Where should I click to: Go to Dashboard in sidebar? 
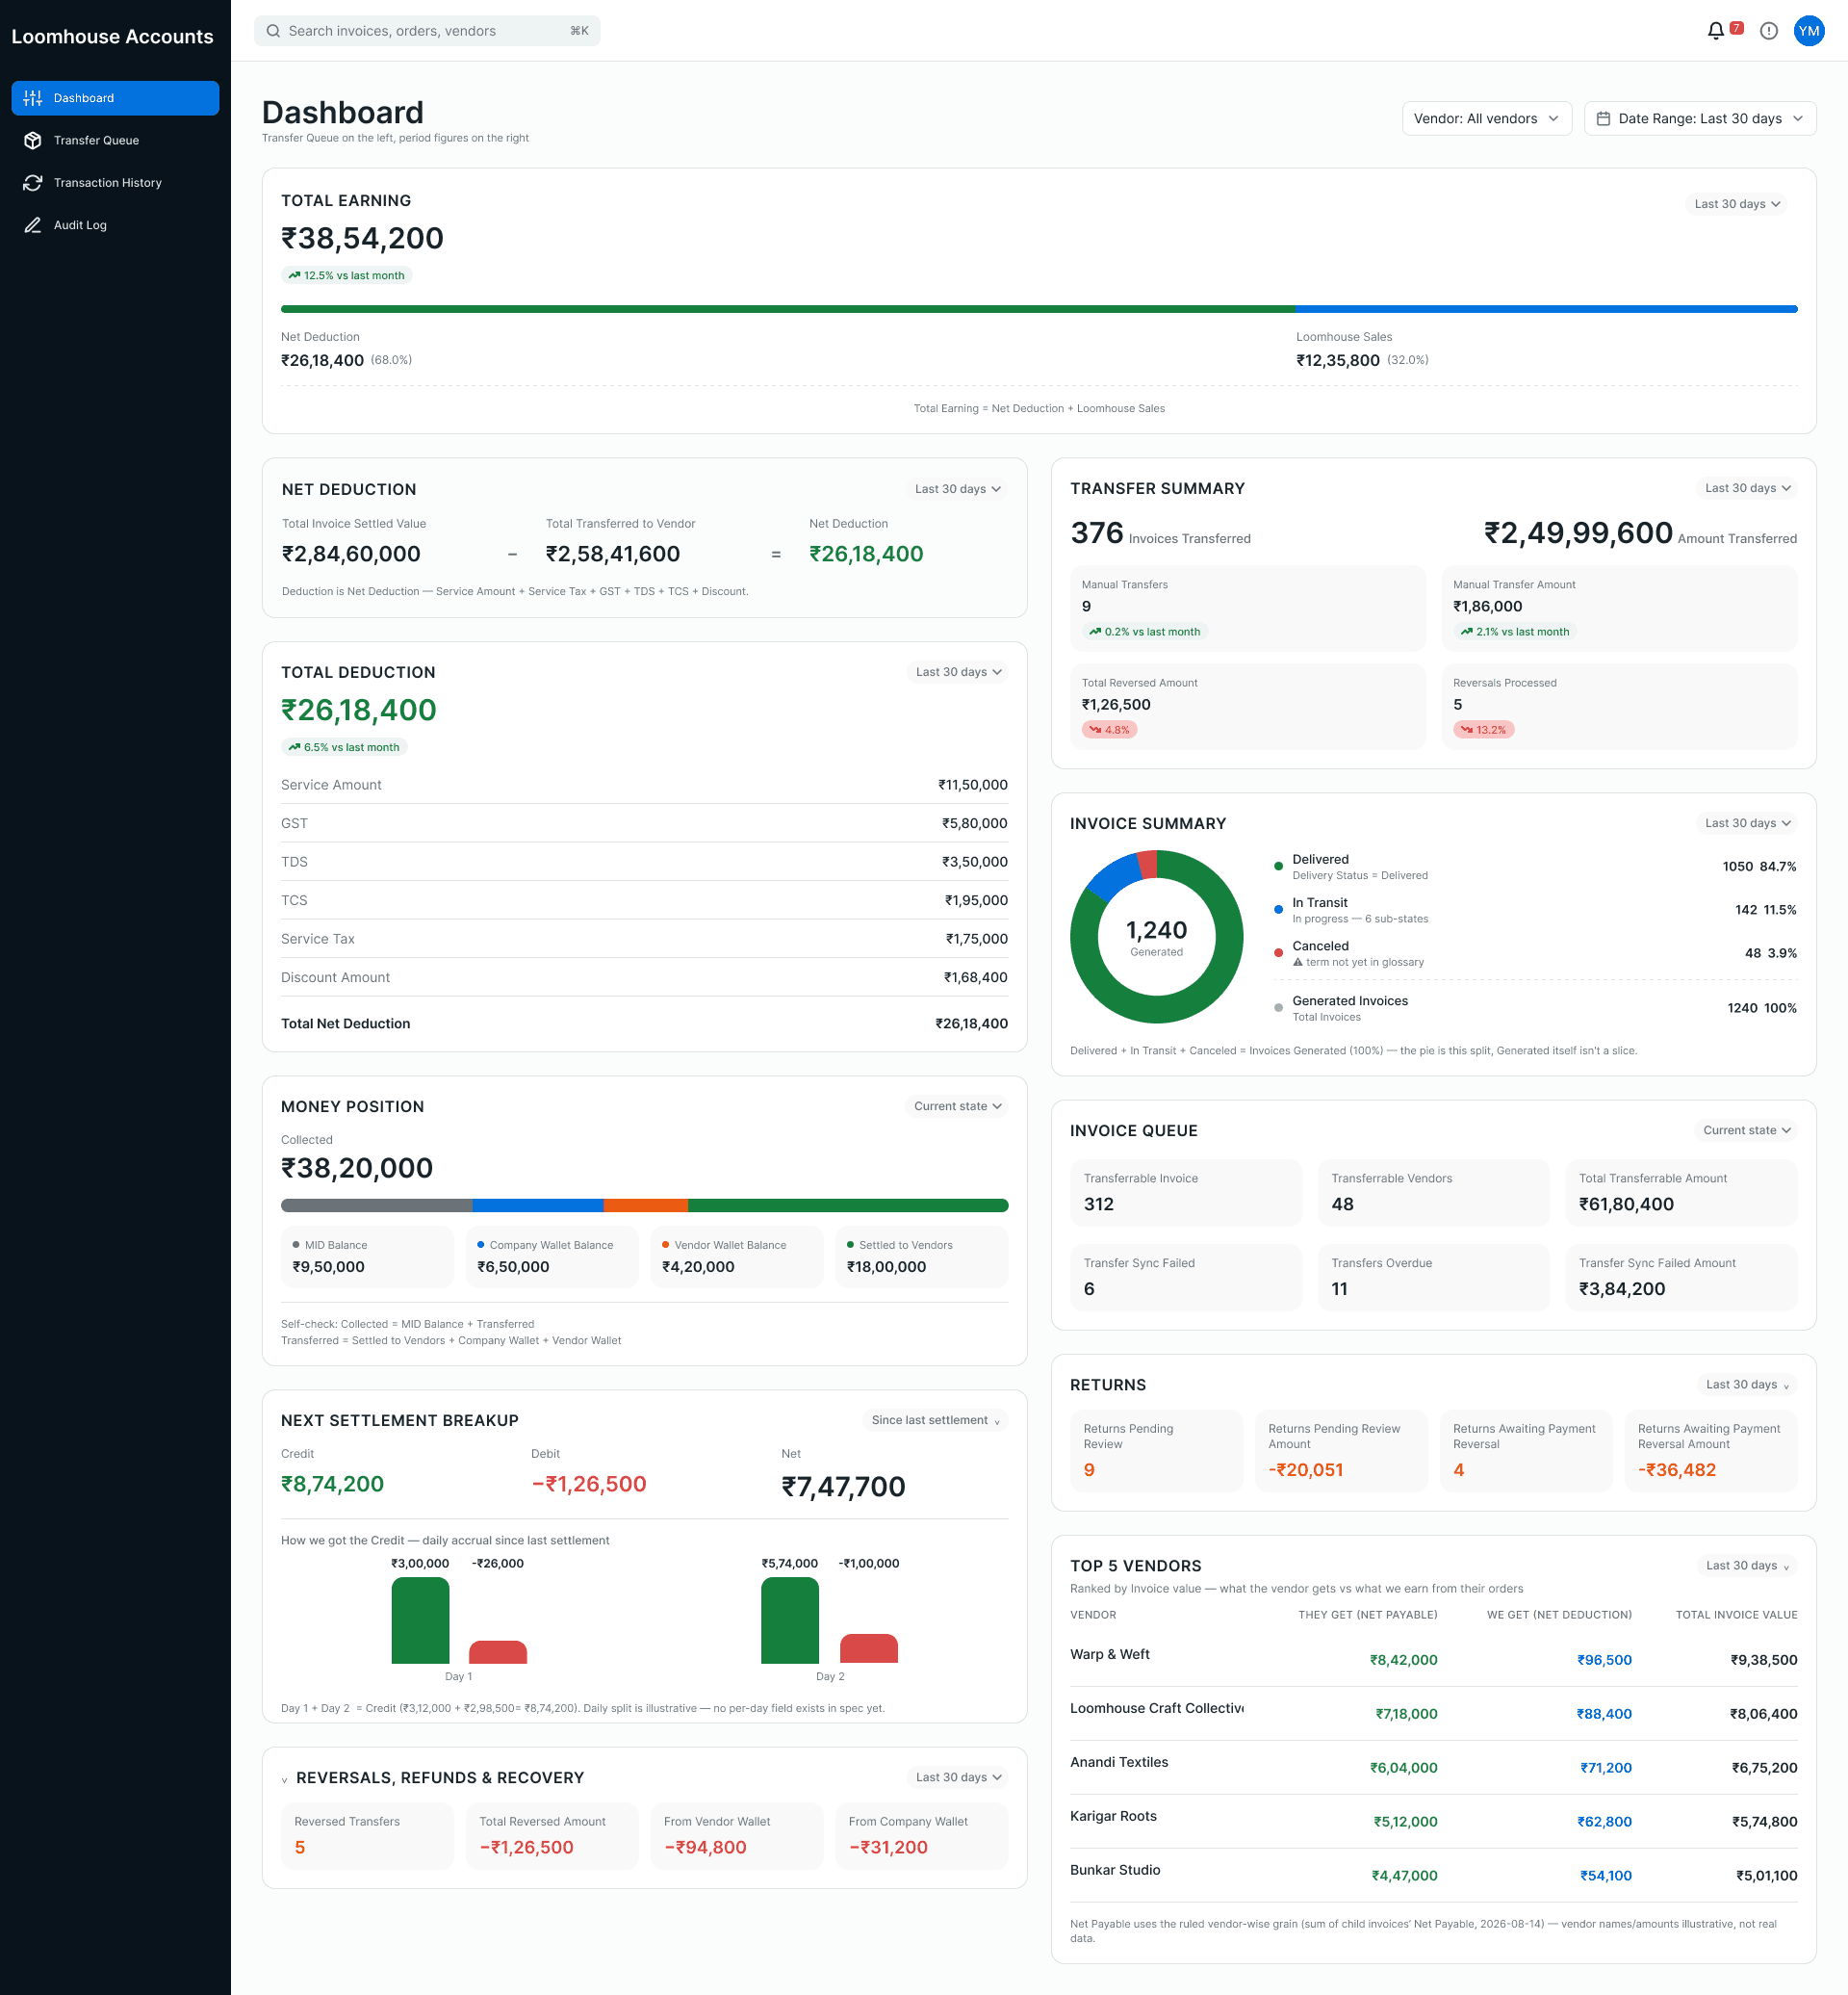(x=115, y=98)
